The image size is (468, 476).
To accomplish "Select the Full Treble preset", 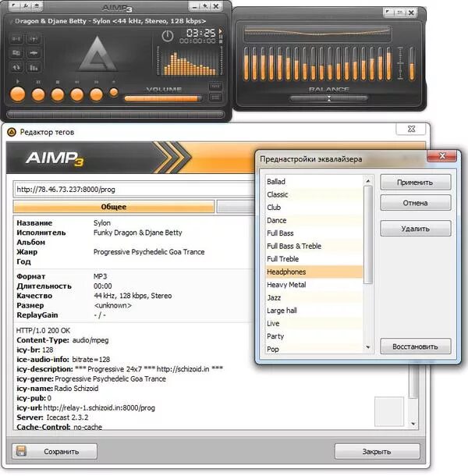I will [x=314, y=259].
